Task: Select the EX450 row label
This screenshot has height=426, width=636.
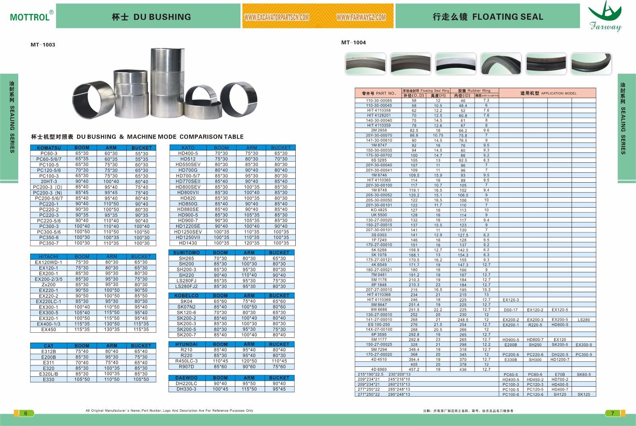Action: coord(49,330)
